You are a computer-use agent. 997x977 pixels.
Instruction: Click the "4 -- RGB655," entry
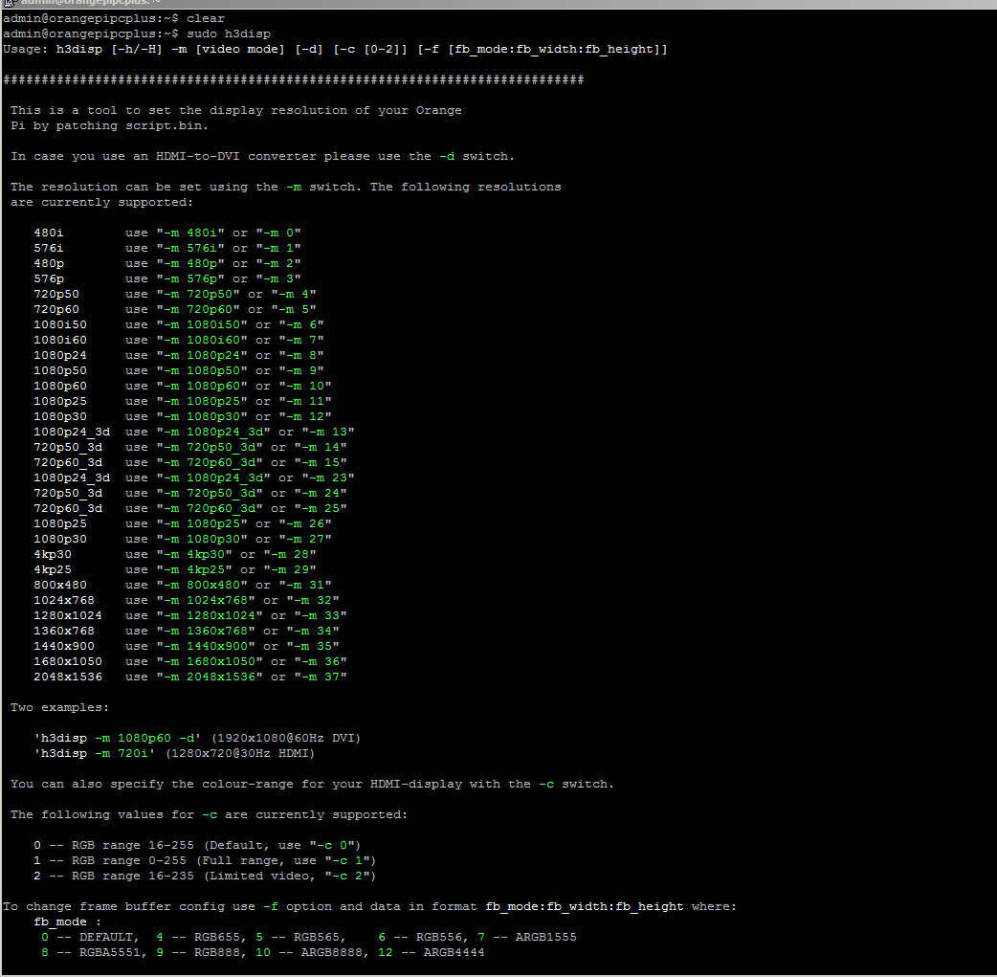click(202, 937)
